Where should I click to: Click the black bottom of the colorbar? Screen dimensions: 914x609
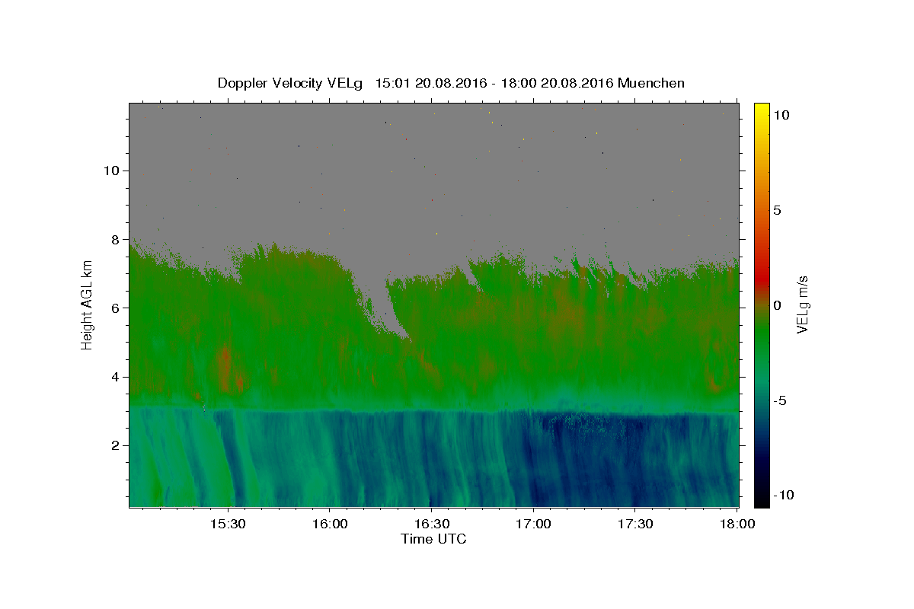coord(762,501)
